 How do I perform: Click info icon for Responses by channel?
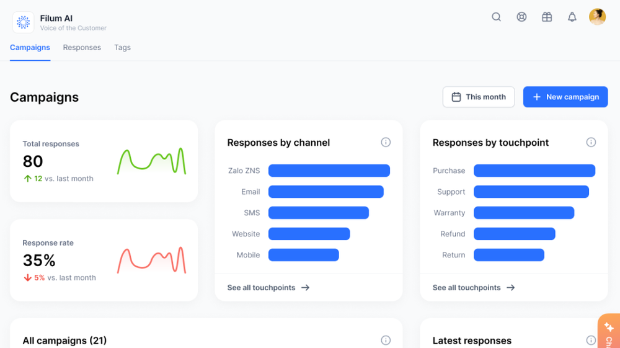[386, 143]
